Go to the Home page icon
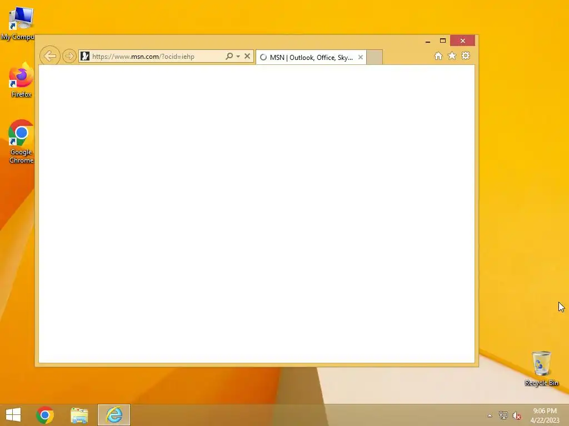Viewport: 569px width, 426px height. [x=438, y=56]
